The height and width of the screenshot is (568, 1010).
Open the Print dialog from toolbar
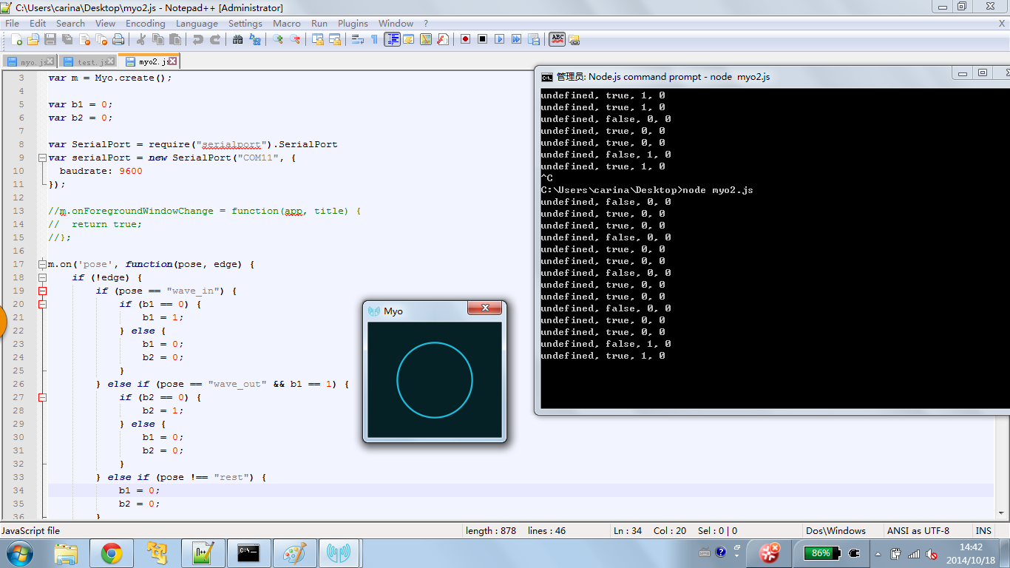[118, 39]
